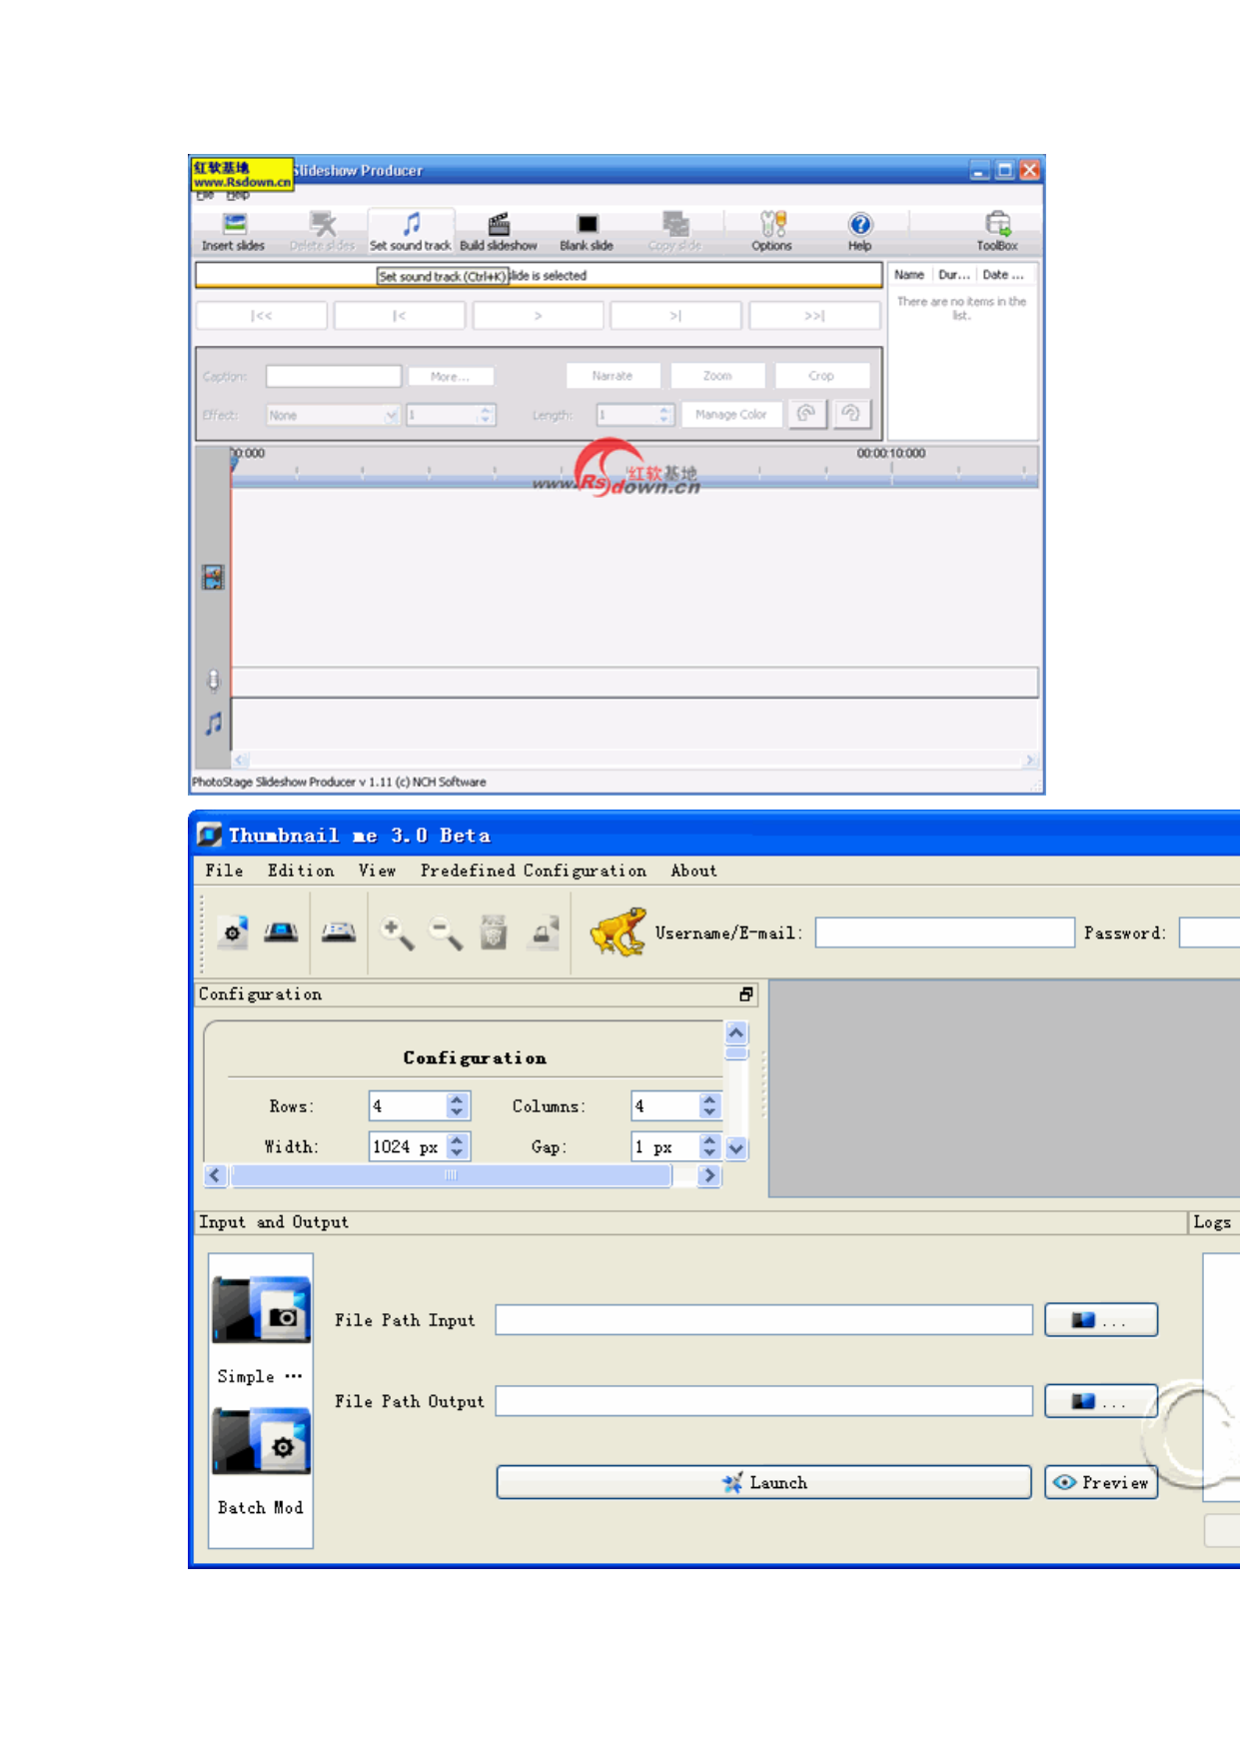Open Options in PhotoStage toolbar
This screenshot has height=1753, width=1240.
point(772,223)
